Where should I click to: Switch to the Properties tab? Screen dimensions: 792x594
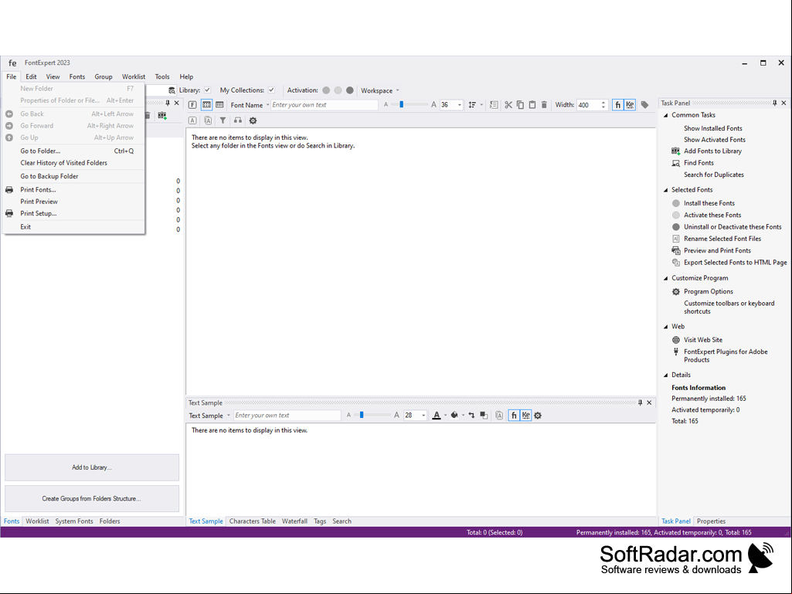(711, 521)
